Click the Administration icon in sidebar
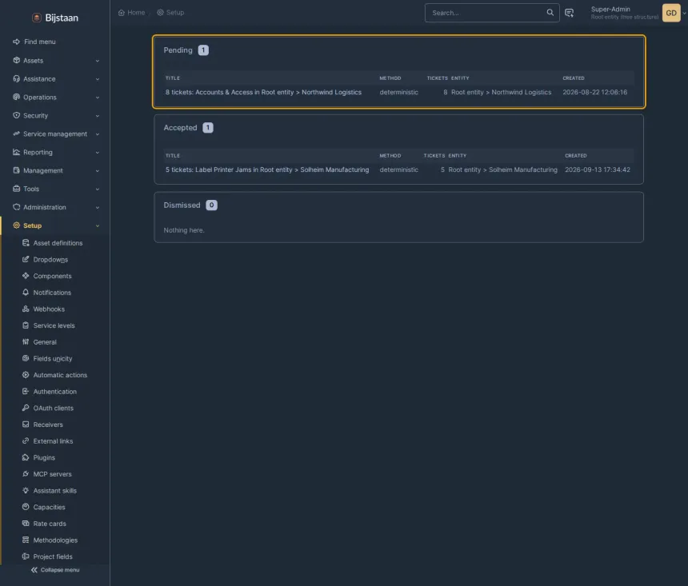Screen dimensions: 688x586 (16, 207)
